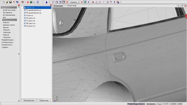
Task: Choose the Сбросить selection command
Action: pyautogui.click(x=7, y=37)
